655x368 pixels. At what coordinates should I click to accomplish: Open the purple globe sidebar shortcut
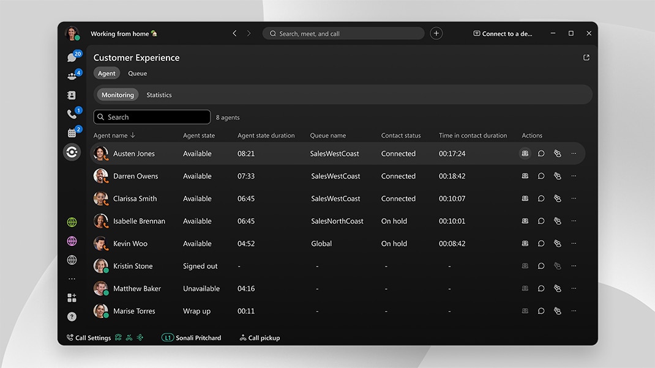[72, 241]
